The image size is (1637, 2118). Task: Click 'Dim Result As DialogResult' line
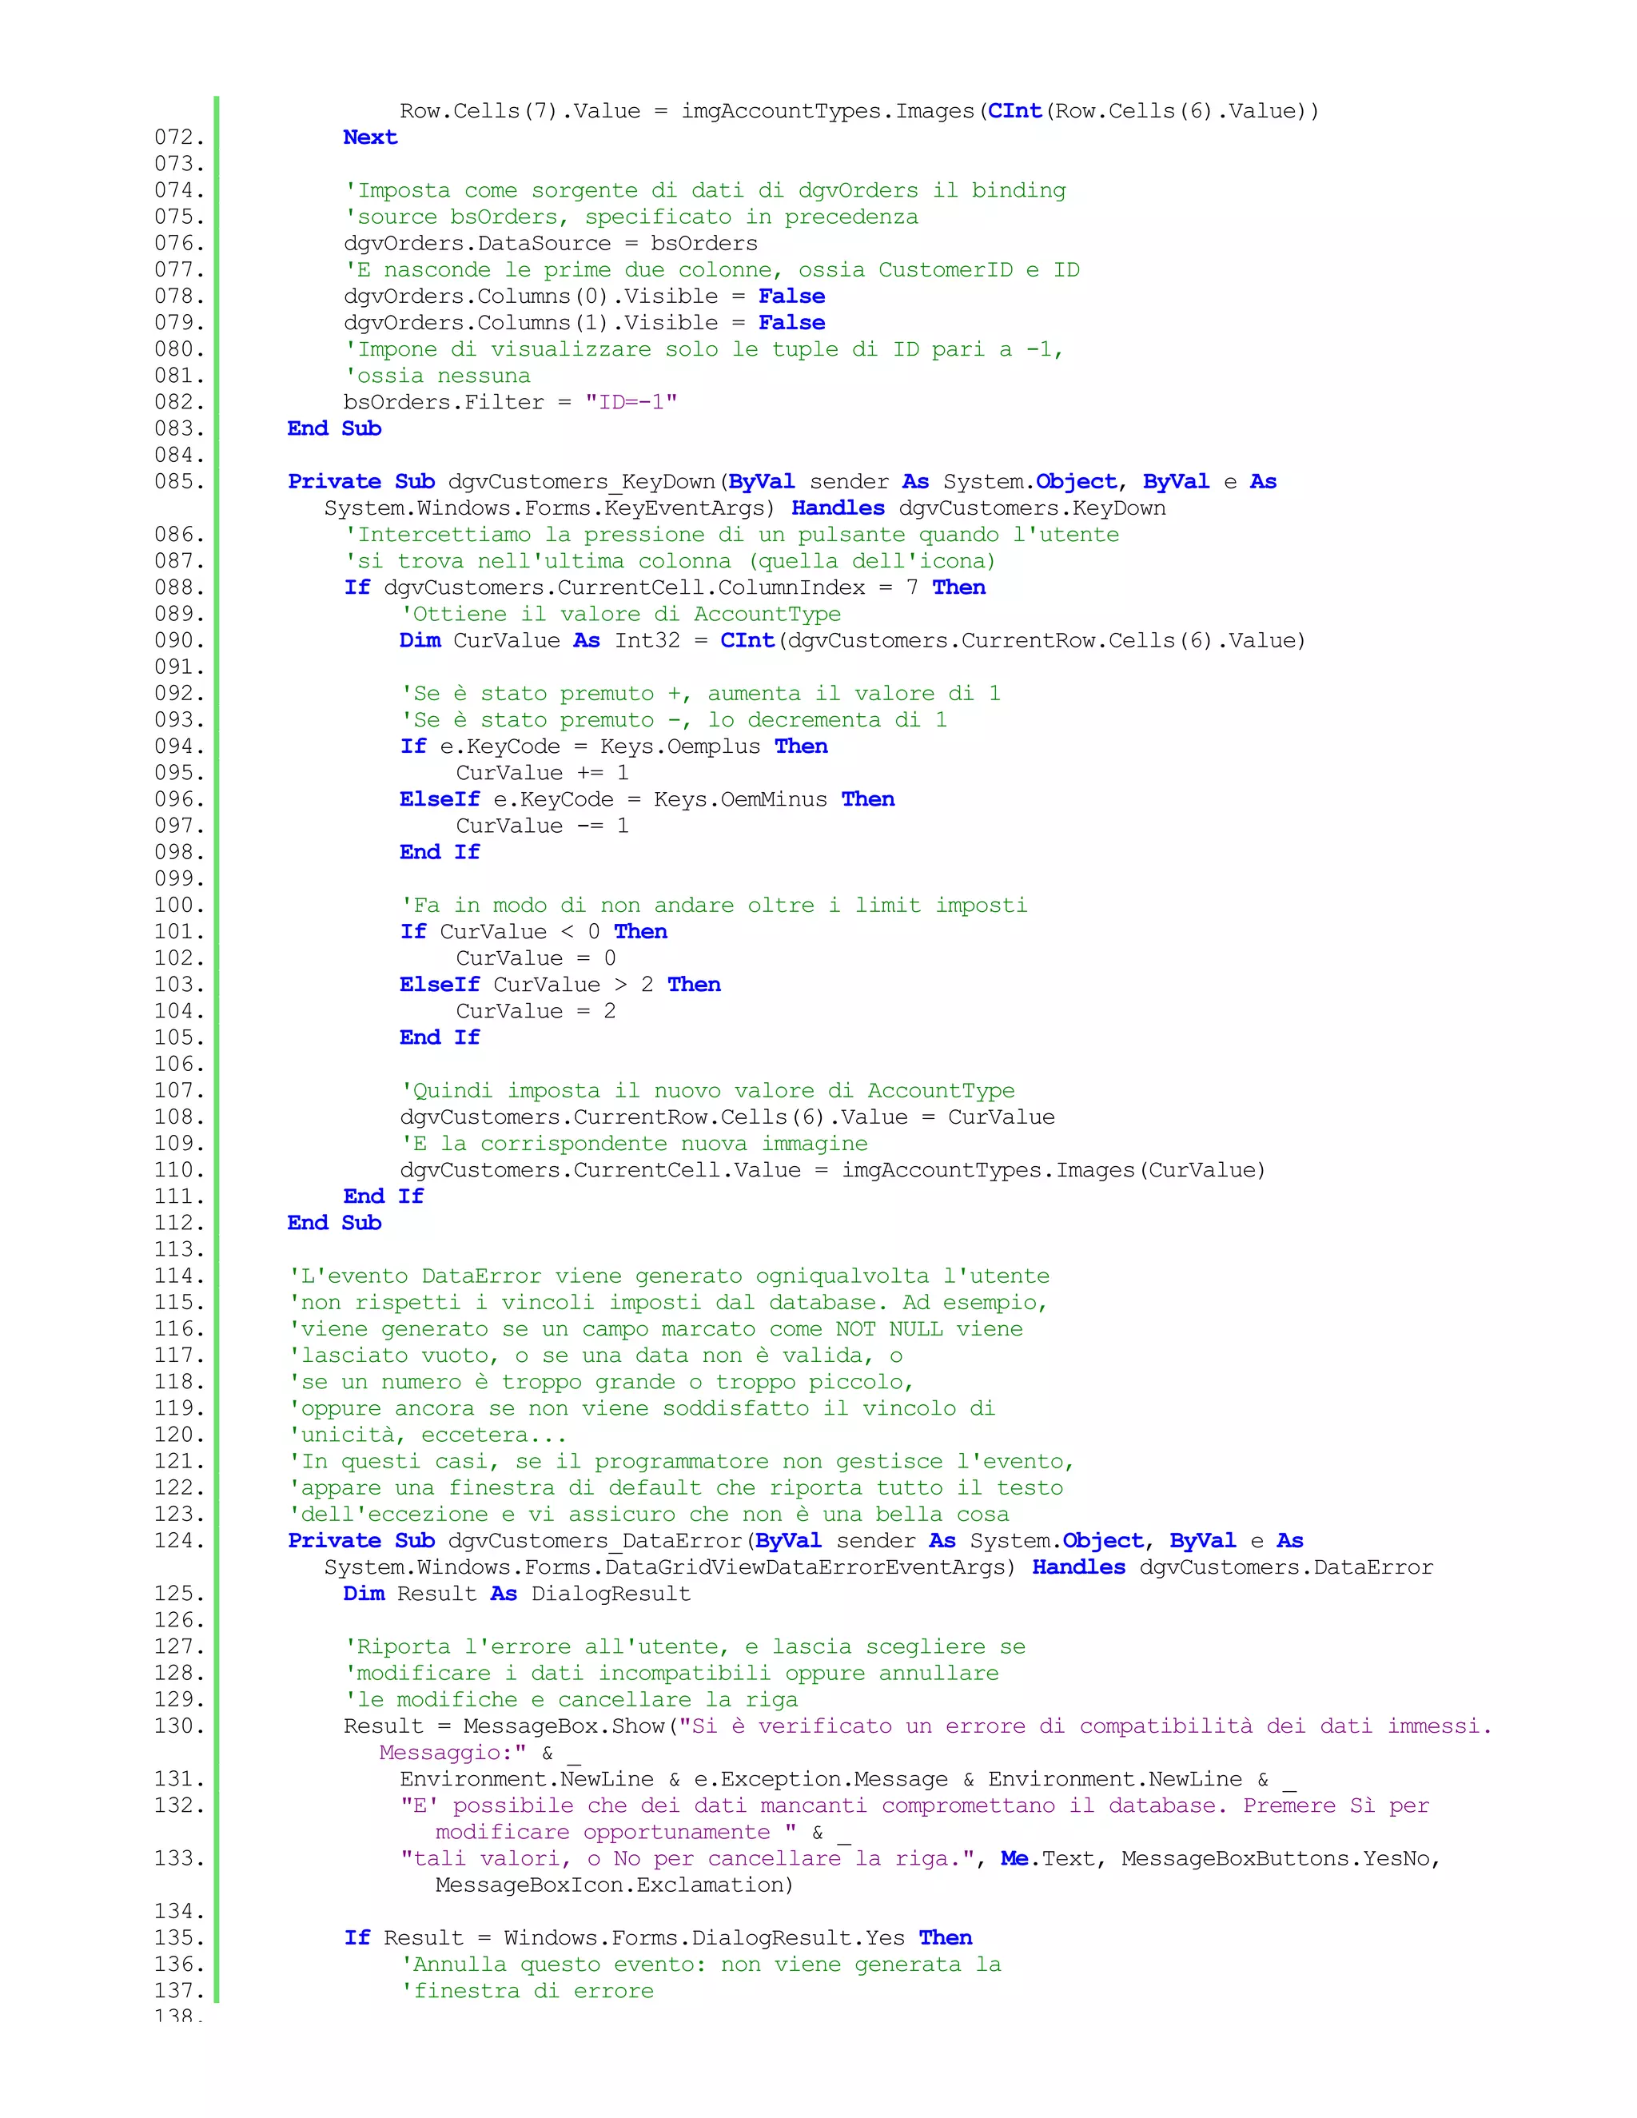click(x=517, y=1594)
